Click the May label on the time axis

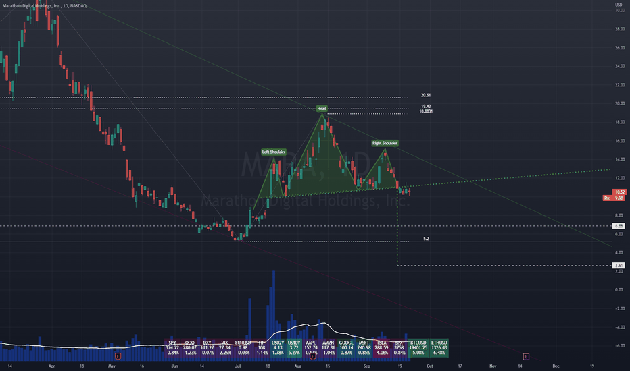pos(112,366)
